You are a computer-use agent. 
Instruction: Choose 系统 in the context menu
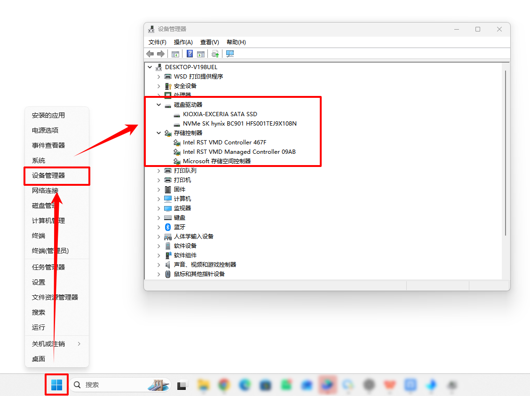tap(57, 161)
